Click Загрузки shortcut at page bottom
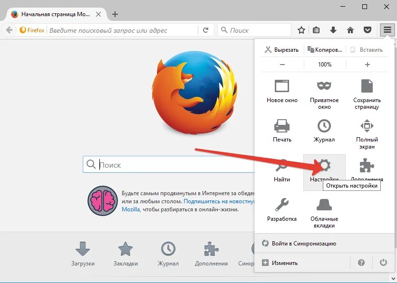 [83, 254]
